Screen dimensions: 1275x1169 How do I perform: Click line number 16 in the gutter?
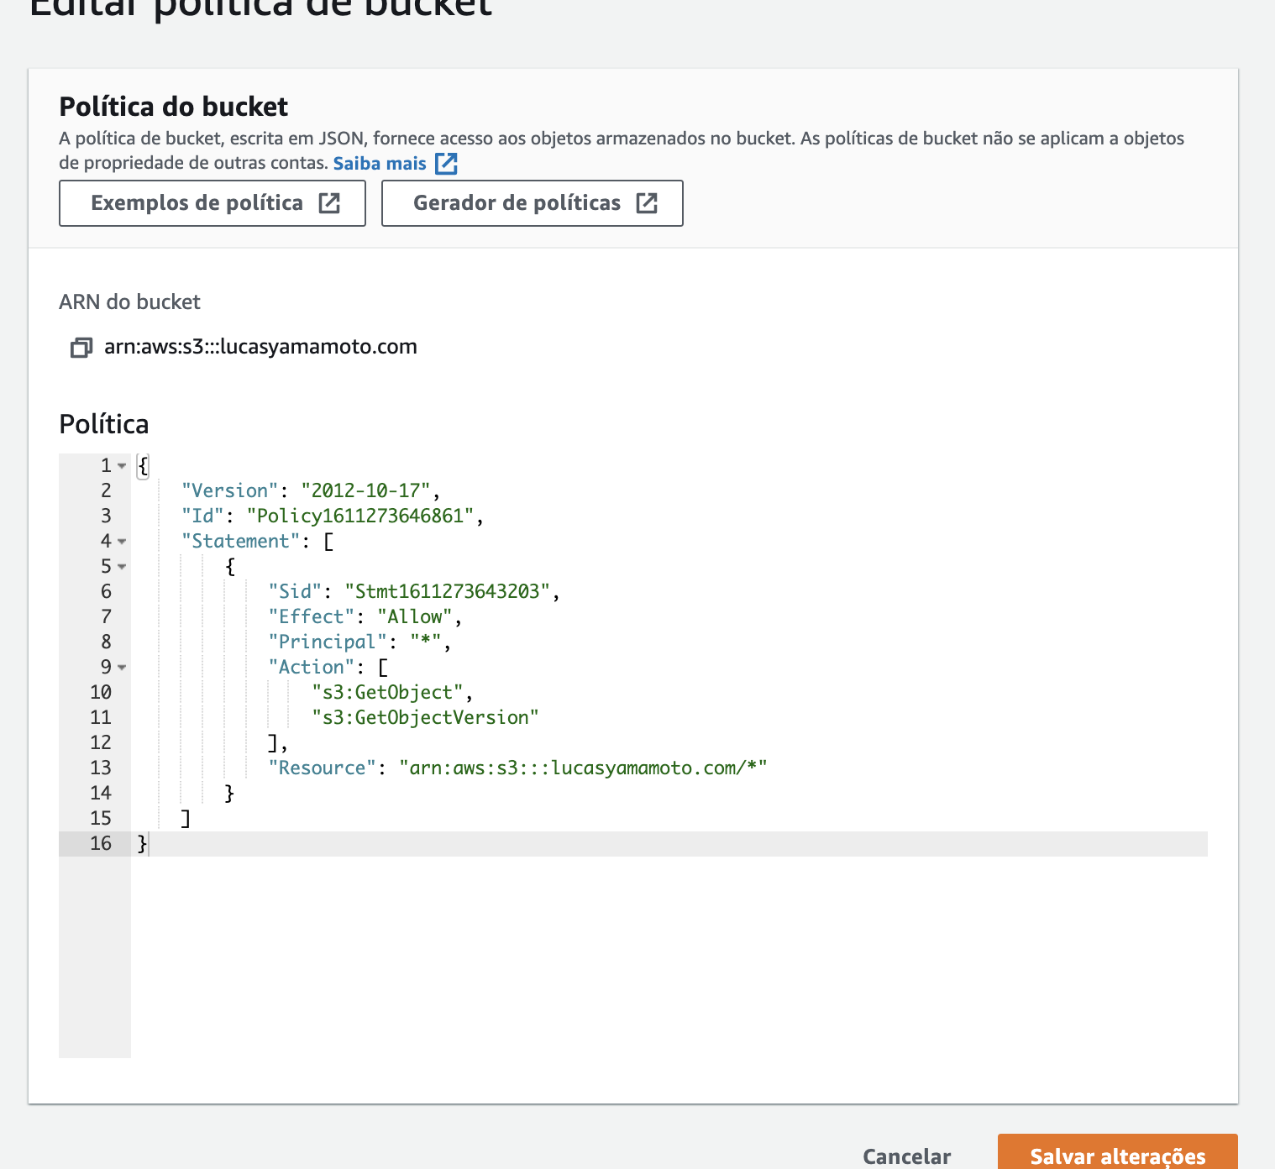coord(101,843)
